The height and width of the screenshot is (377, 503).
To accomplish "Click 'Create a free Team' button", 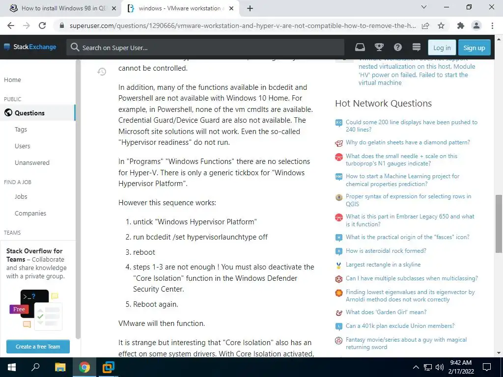I will point(38,347).
